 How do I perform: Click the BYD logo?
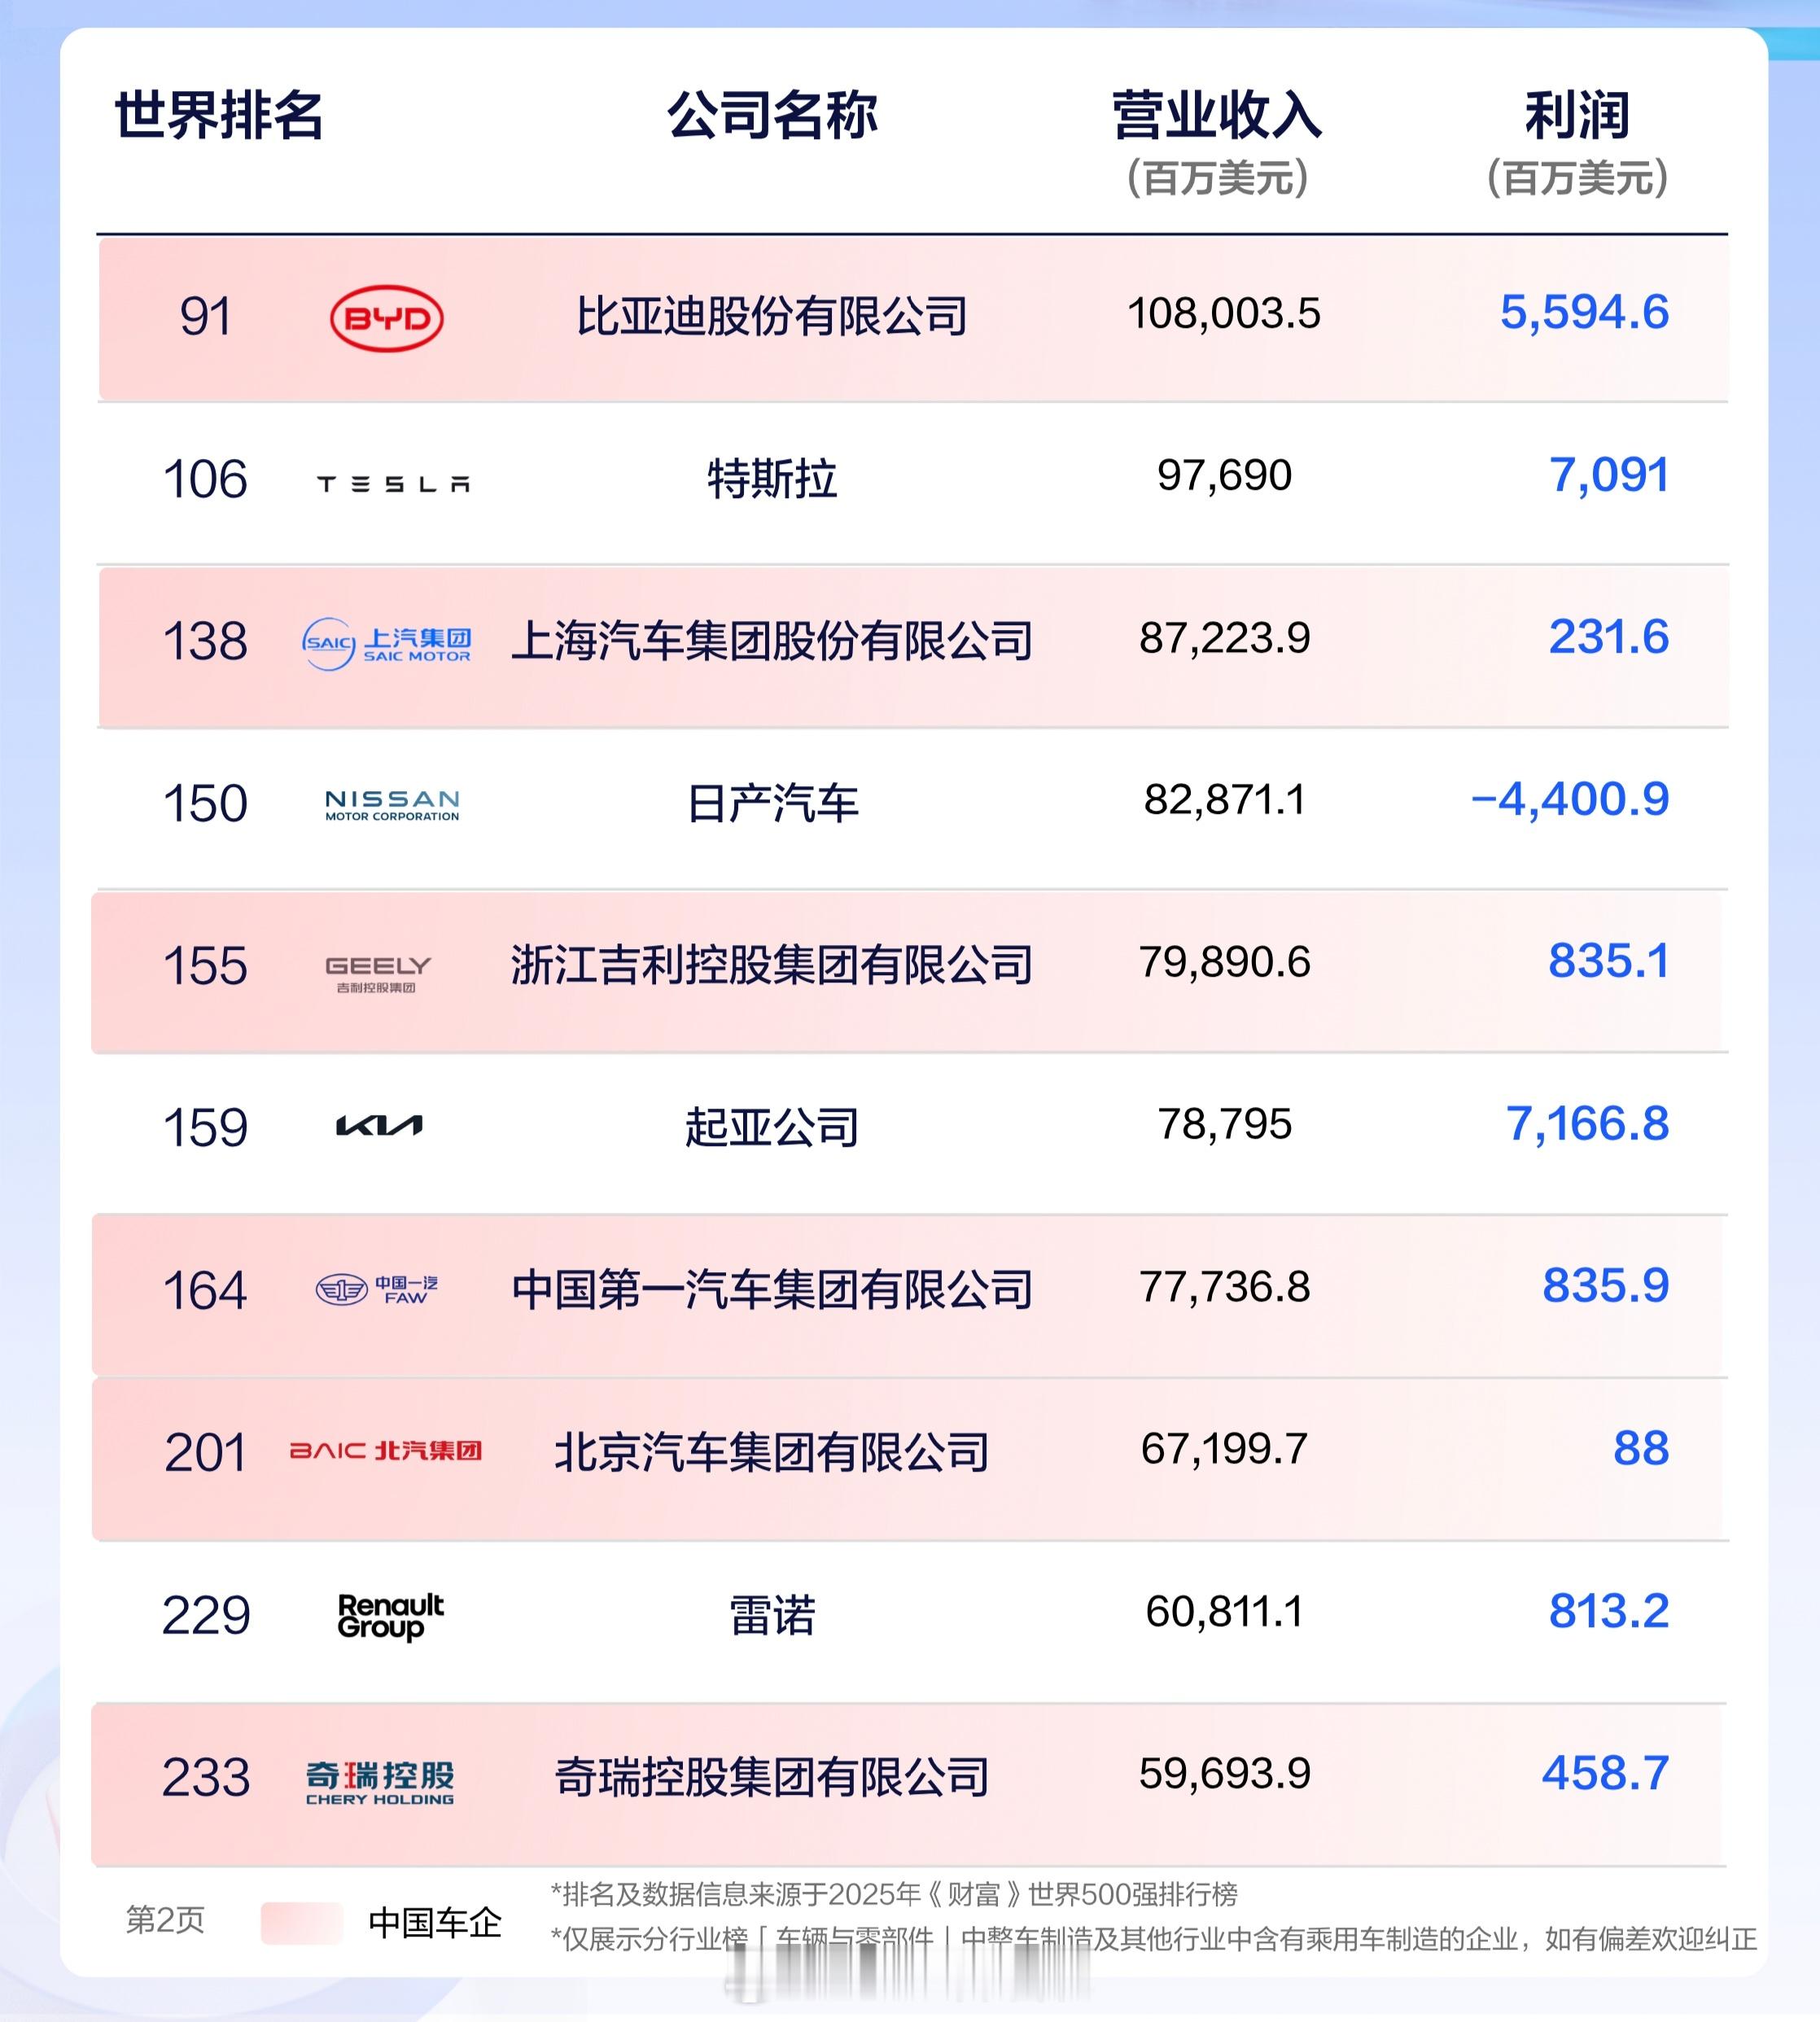point(387,319)
